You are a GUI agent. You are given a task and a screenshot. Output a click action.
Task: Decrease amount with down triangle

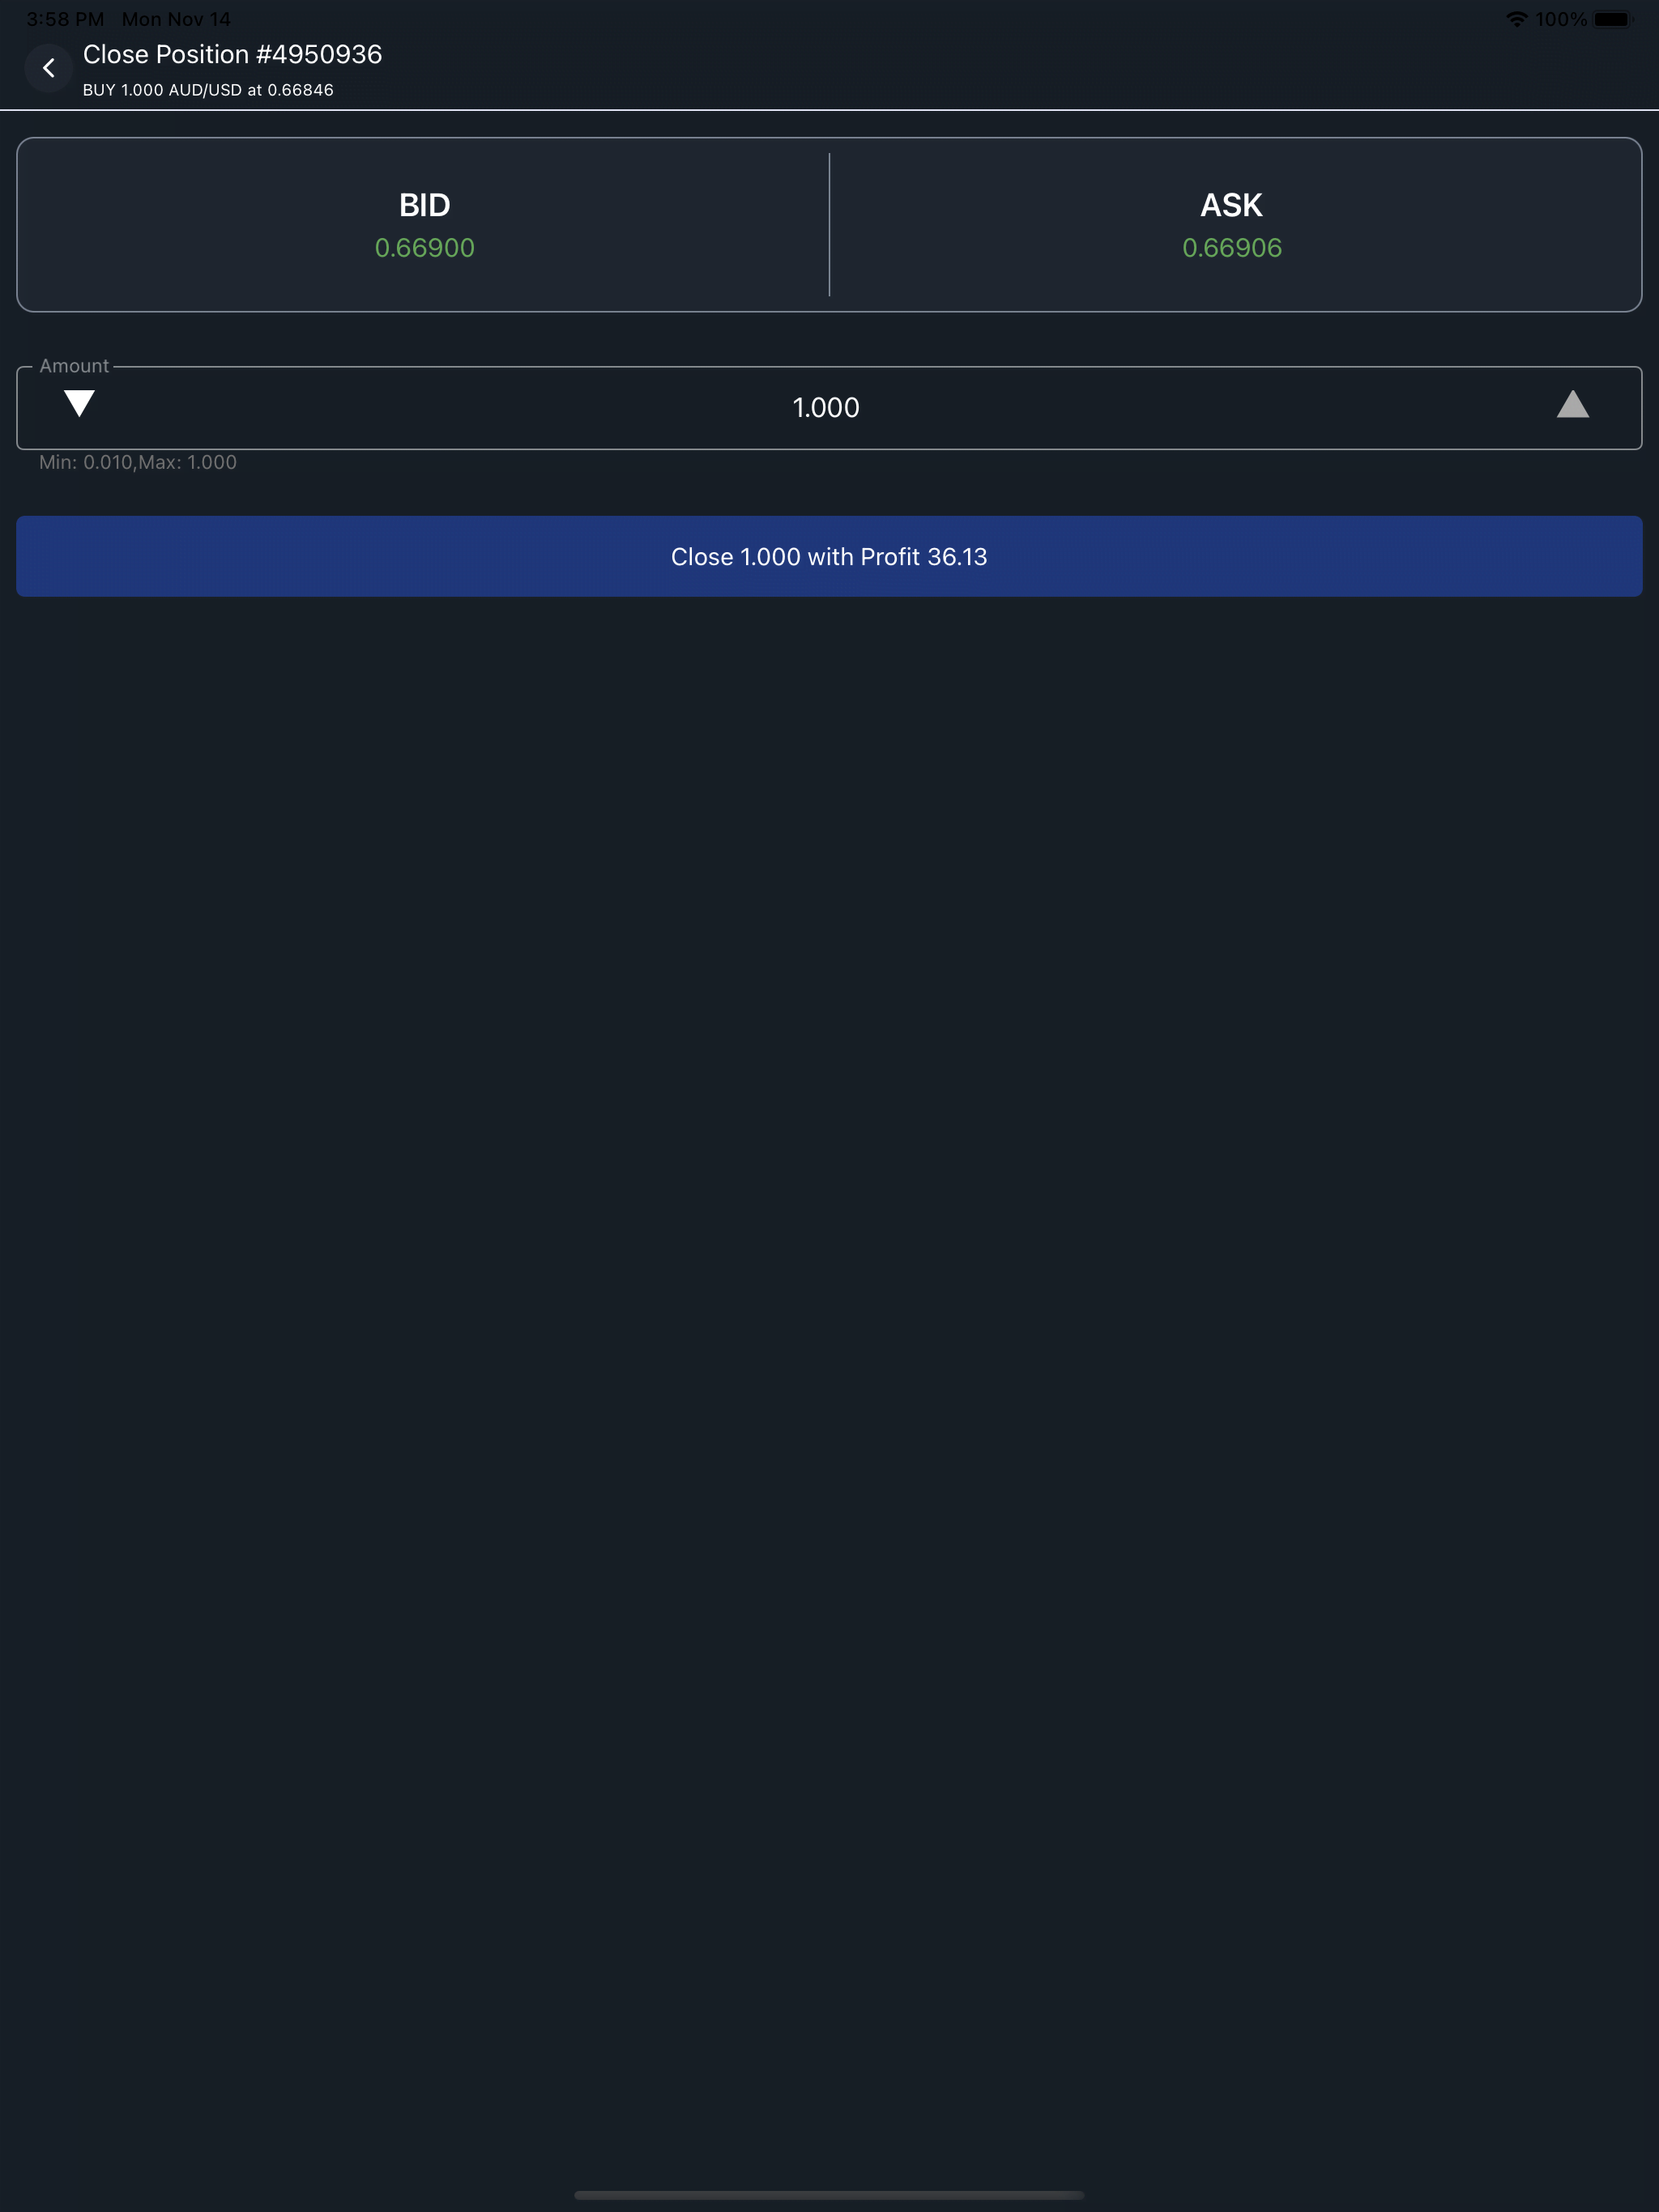pyautogui.click(x=79, y=404)
